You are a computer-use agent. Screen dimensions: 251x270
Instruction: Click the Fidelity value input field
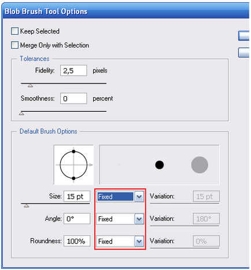click(73, 71)
